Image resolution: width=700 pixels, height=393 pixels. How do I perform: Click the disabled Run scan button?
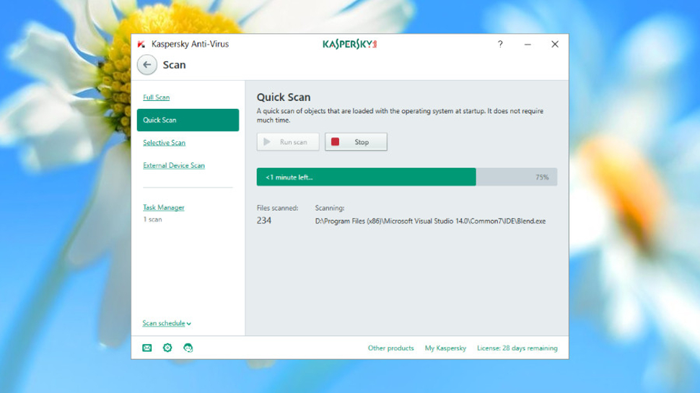click(x=288, y=142)
